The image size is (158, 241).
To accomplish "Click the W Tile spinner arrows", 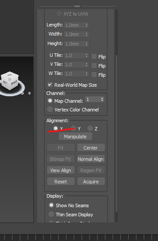I will click(87, 74).
